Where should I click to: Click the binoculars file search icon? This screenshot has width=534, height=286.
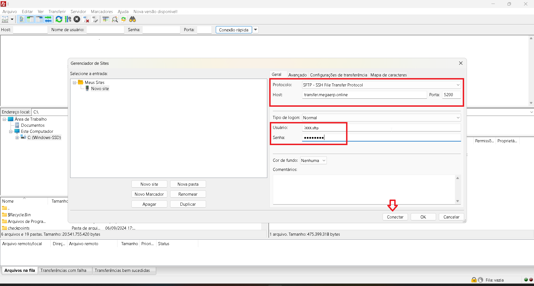[x=133, y=19]
